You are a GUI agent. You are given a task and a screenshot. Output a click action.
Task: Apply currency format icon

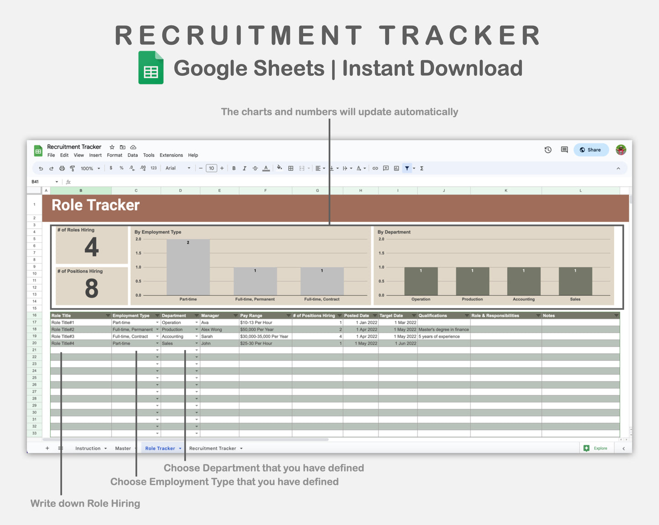coord(111,168)
